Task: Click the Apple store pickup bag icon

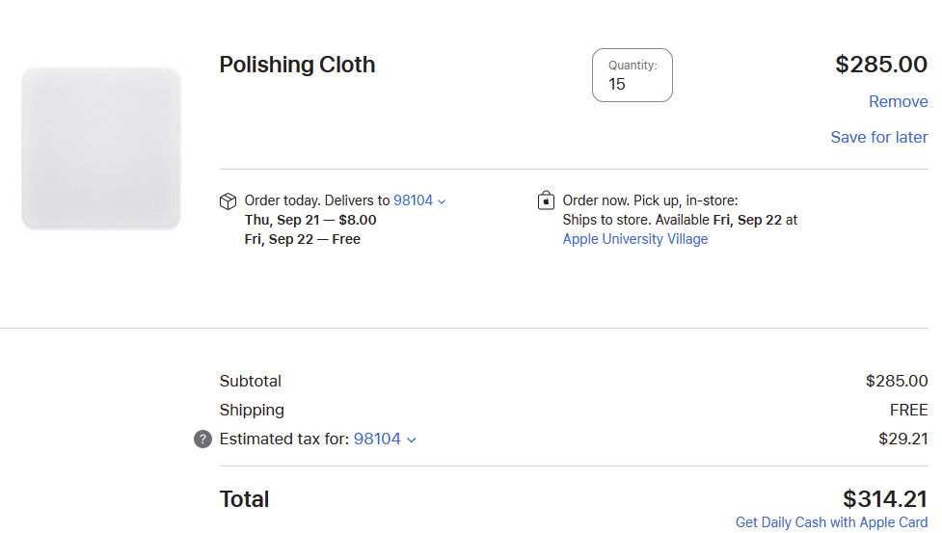Action: click(x=546, y=200)
